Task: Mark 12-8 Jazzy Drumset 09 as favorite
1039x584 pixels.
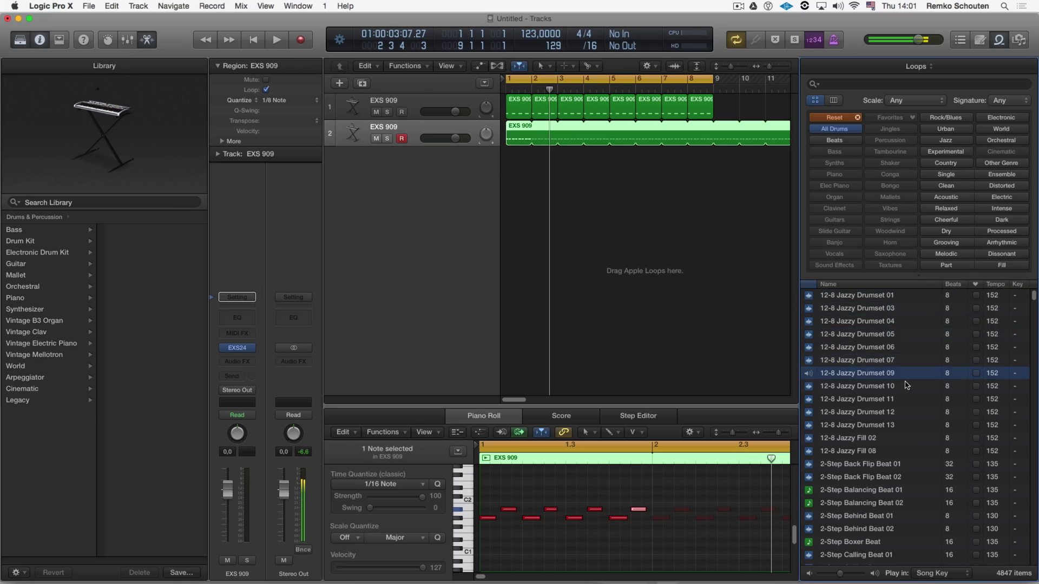Action: tap(976, 373)
